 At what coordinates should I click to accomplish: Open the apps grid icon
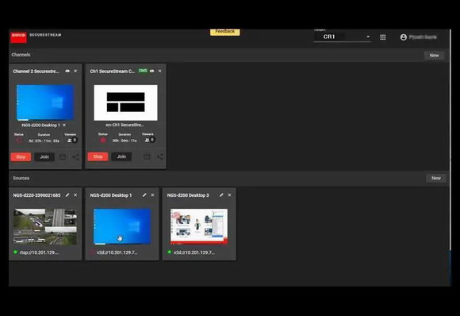coord(382,37)
